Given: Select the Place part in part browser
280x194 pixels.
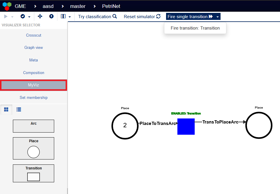Looking at the screenshot, I should click(33, 148).
